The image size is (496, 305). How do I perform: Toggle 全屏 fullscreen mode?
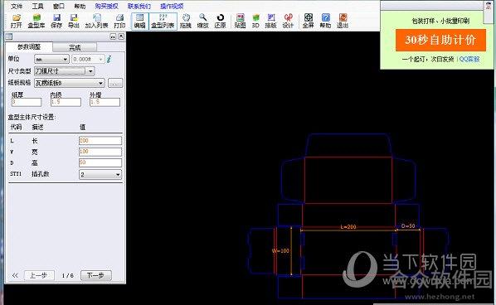tap(308, 21)
